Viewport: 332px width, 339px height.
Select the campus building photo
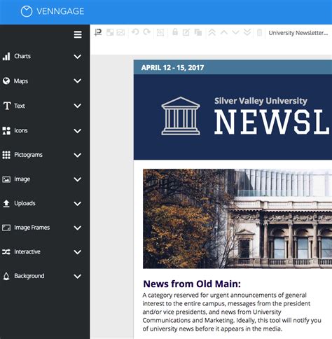[x=237, y=219]
